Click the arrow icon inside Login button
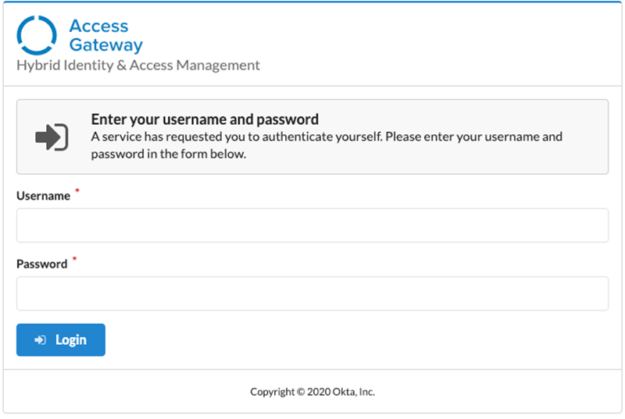The image size is (625, 419). [41, 340]
